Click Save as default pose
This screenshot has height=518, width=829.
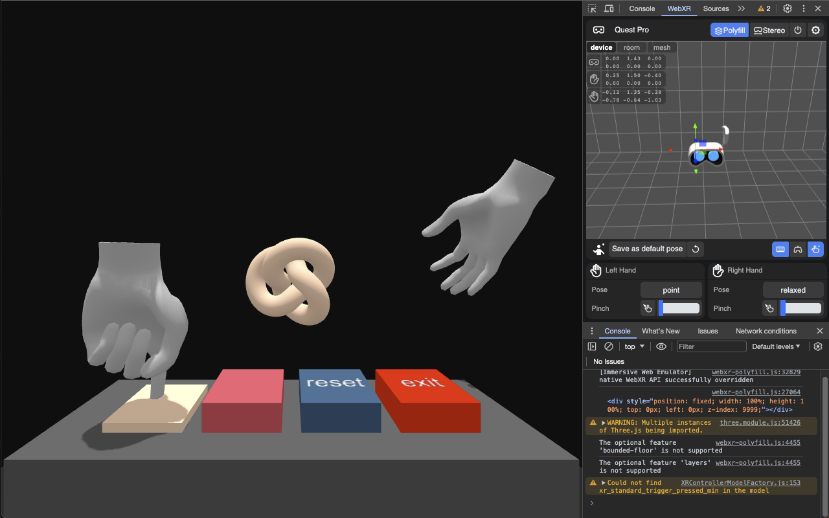pyautogui.click(x=646, y=249)
